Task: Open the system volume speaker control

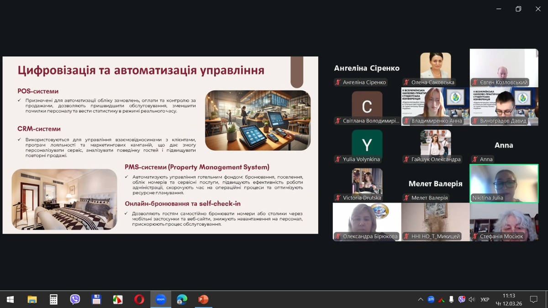Action: [472, 299]
